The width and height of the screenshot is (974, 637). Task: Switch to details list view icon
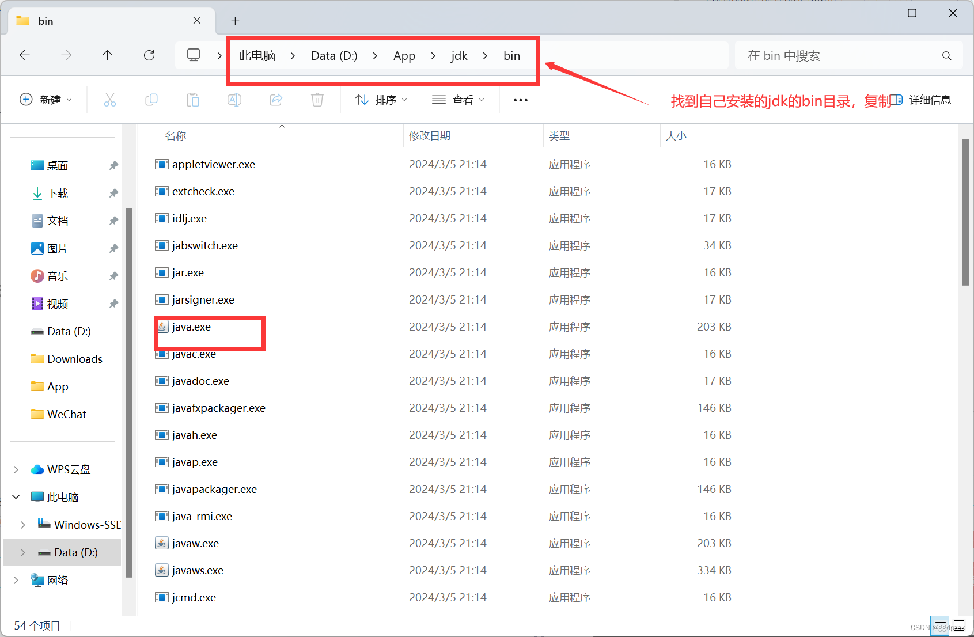coord(940,626)
